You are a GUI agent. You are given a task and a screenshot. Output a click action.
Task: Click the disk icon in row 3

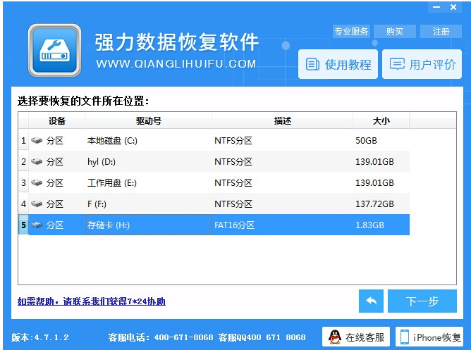37,182
